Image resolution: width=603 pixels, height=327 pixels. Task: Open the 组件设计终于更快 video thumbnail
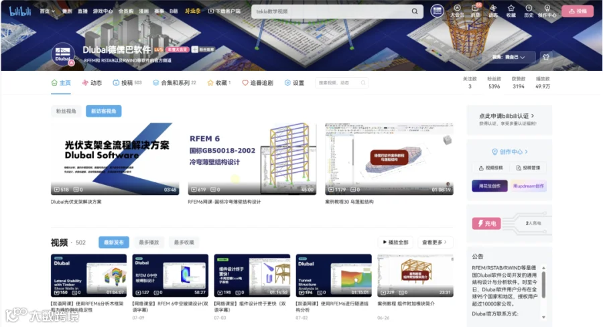[x=252, y=275]
